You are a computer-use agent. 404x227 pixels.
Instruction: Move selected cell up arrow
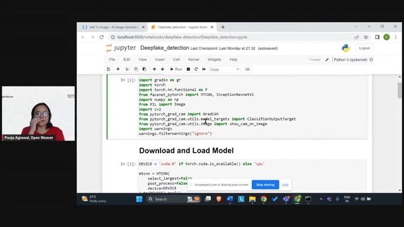pyautogui.click(x=154, y=69)
